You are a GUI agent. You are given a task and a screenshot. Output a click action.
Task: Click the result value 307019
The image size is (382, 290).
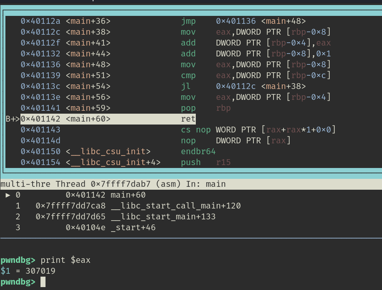(40, 271)
